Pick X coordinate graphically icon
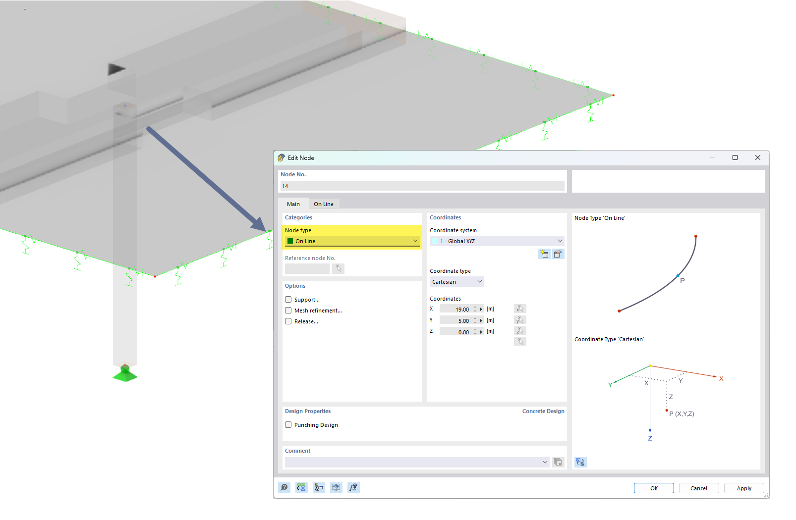796x520 pixels. pyautogui.click(x=520, y=309)
